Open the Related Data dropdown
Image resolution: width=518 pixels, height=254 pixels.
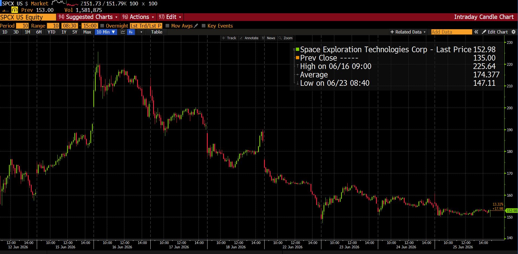pos(408,32)
